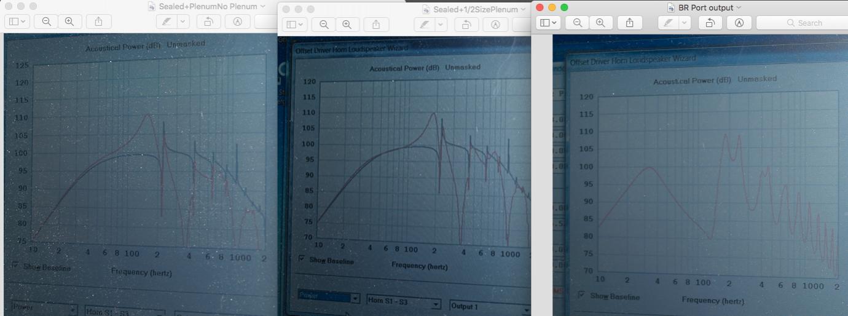848x316 pixels.
Task: Rotate the Sealed+1/2SizePlenum image
Action: 466,25
